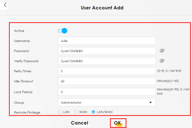Viewport: 192px width, 128px height.
Task: Show the Password field characters
Action: click(162, 51)
